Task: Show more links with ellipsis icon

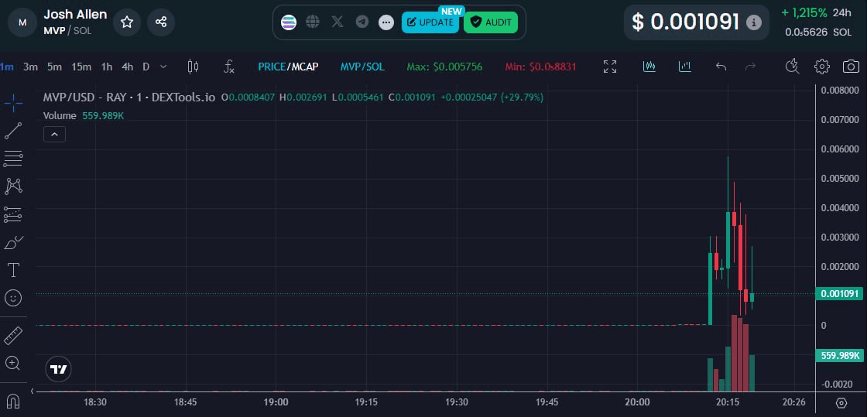Action: [386, 22]
